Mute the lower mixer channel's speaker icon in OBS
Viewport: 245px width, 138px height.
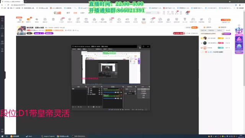[118, 99]
